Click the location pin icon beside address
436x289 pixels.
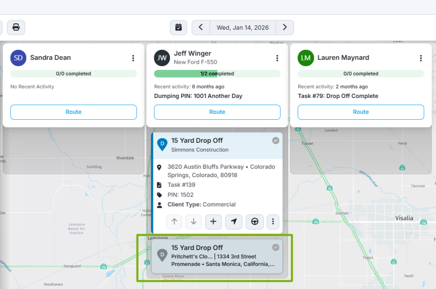[x=159, y=168]
